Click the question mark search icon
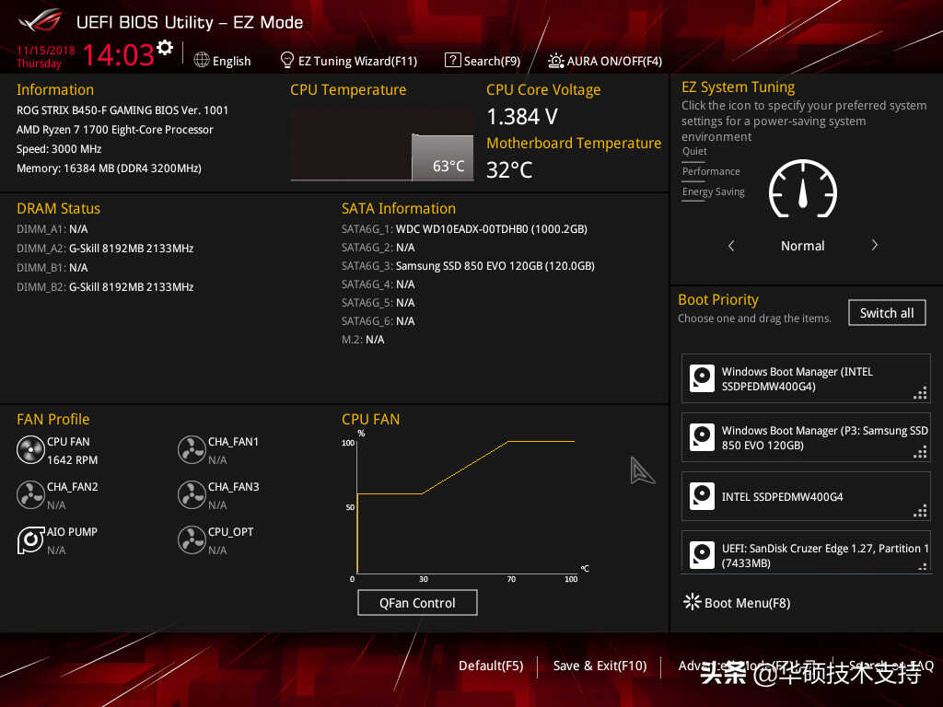Screen dimensions: 943x707 (x=452, y=60)
